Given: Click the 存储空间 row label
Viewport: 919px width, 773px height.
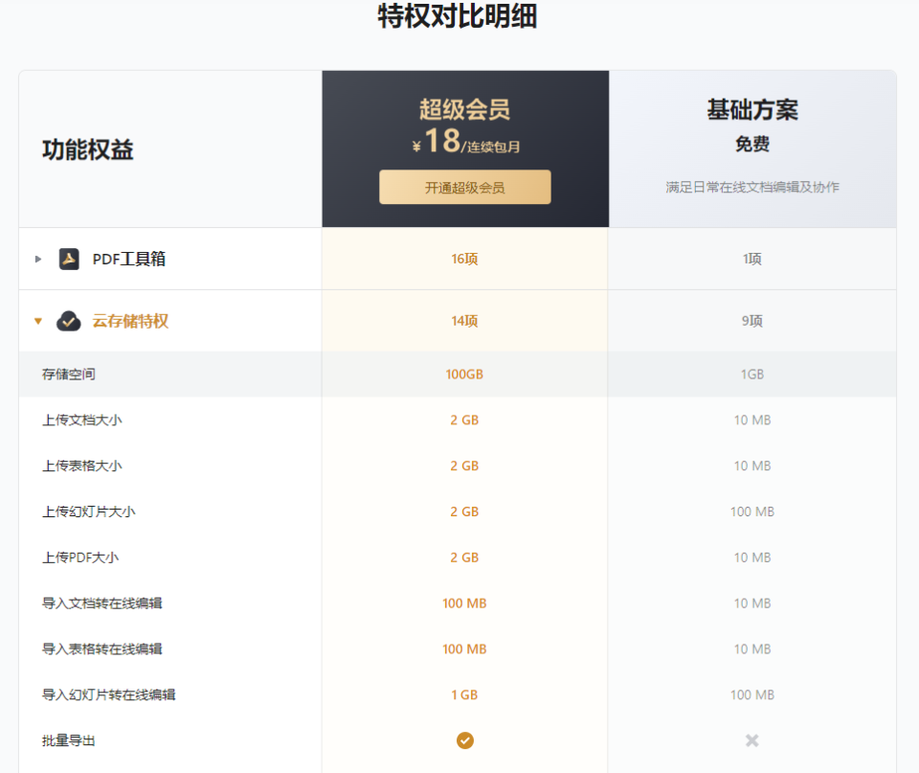Looking at the screenshot, I should coord(67,374).
